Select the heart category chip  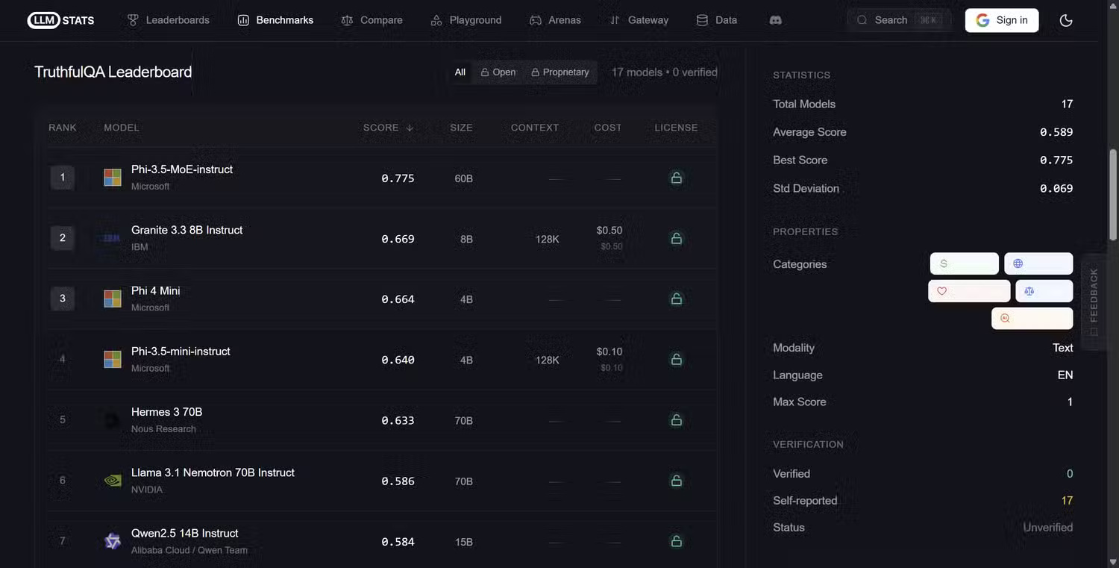[x=969, y=291]
